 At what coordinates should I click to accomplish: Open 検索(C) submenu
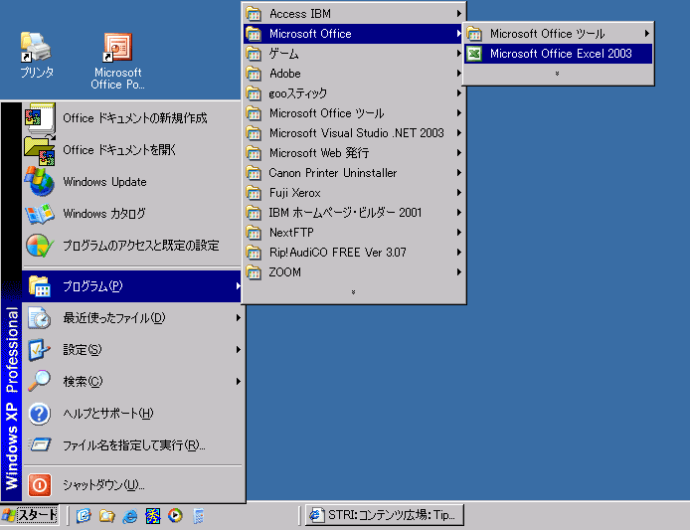(x=131, y=381)
